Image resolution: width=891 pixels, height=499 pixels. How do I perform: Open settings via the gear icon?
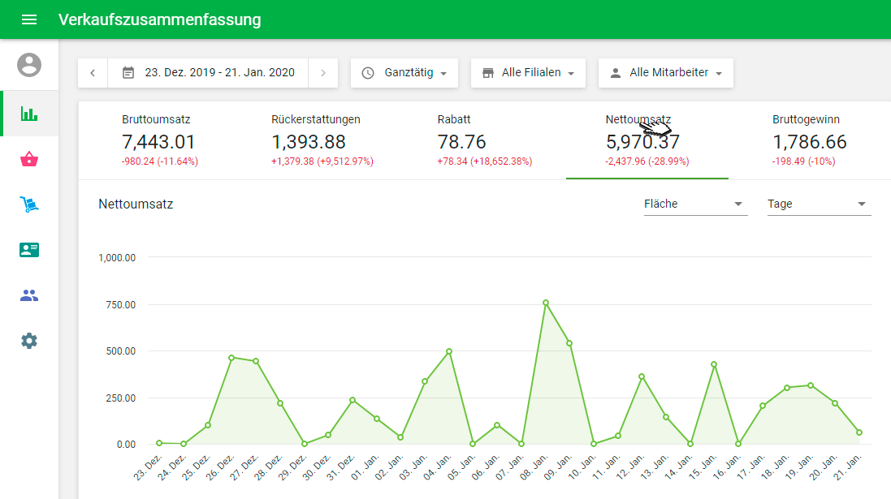click(x=29, y=341)
